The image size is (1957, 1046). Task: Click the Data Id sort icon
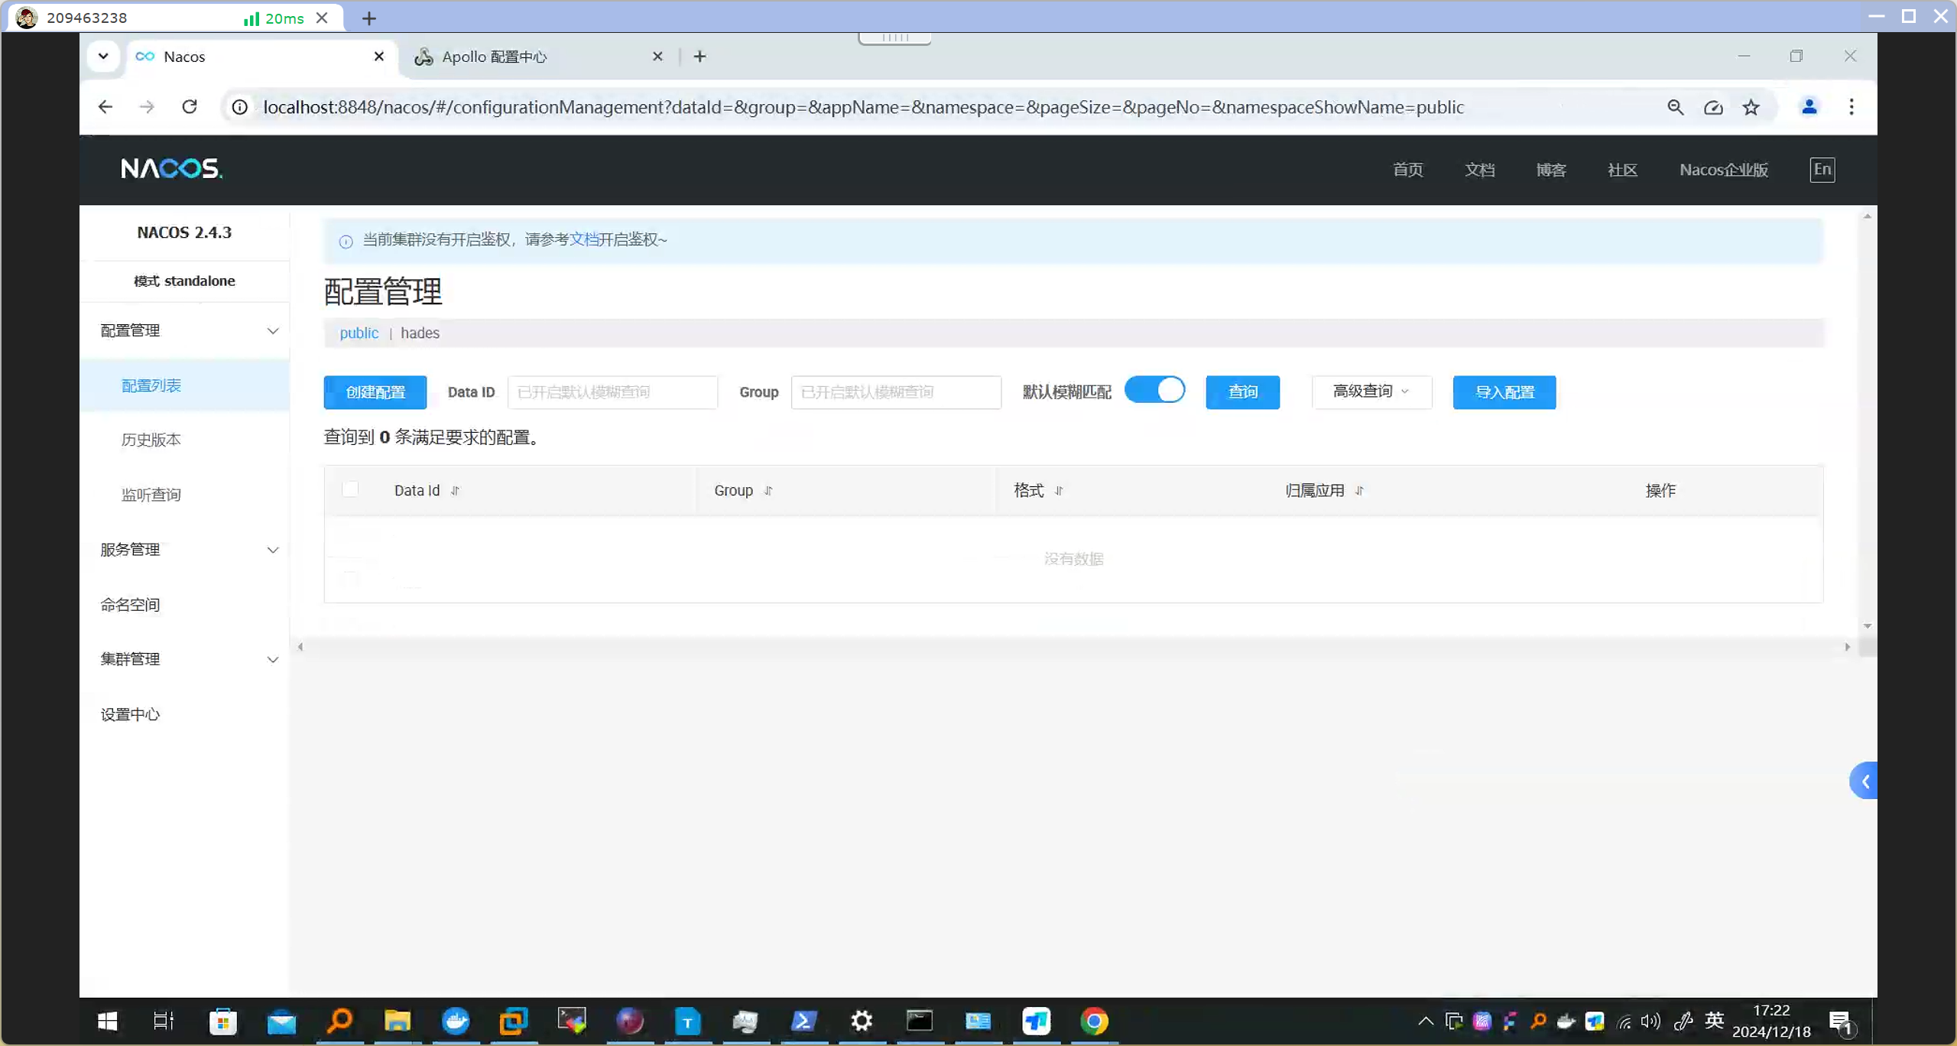tap(456, 491)
